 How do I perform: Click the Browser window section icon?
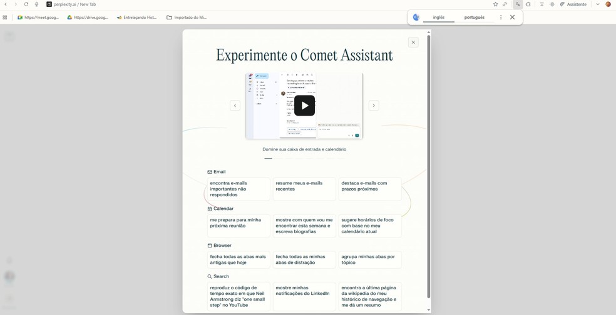[210, 246]
